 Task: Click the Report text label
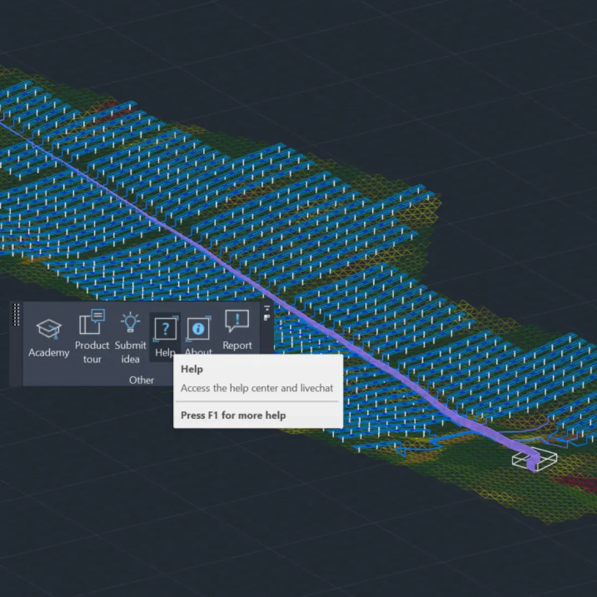pyautogui.click(x=237, y=345)
